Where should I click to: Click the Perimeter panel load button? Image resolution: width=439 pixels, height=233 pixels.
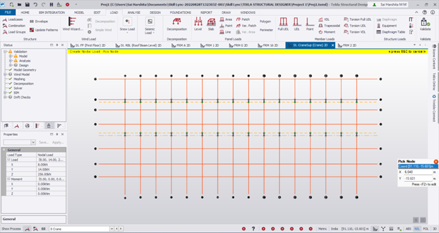click(266, 30)
